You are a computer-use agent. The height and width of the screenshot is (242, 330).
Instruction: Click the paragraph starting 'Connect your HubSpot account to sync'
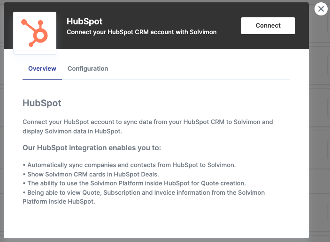point(147,126)
